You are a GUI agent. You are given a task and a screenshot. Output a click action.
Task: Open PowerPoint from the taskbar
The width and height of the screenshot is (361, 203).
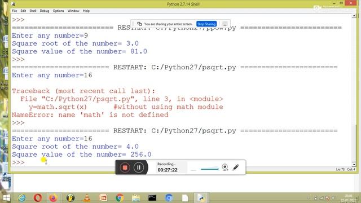[103, 198]
